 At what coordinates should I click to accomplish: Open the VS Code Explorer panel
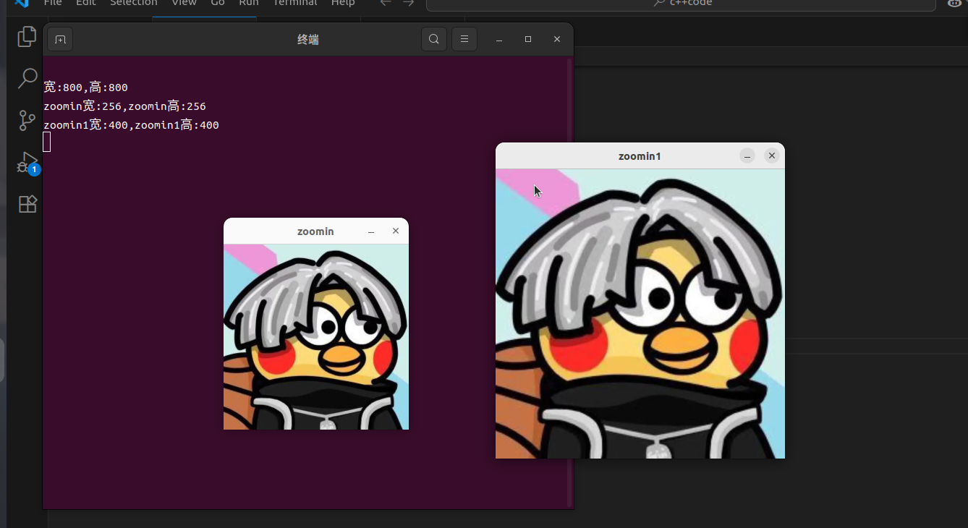(x=27, y=36)
